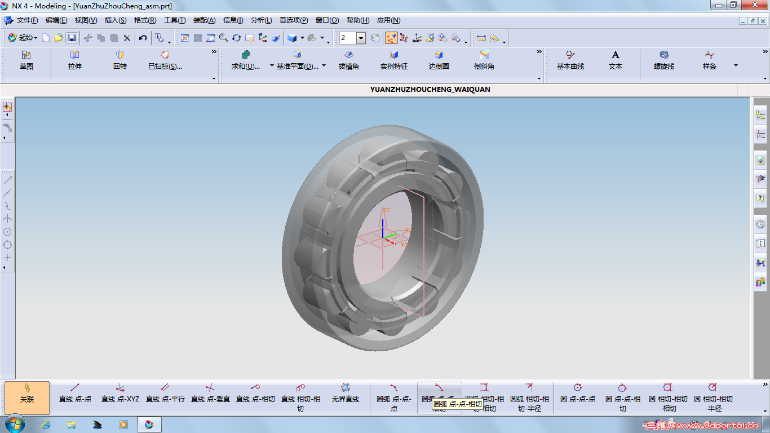Open the 插入(S) menu
Viewport: 770px width, 433px height.
116,20
